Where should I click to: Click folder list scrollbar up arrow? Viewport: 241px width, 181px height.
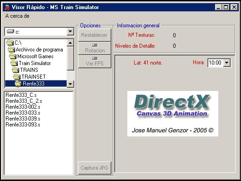tap(70, 43)
